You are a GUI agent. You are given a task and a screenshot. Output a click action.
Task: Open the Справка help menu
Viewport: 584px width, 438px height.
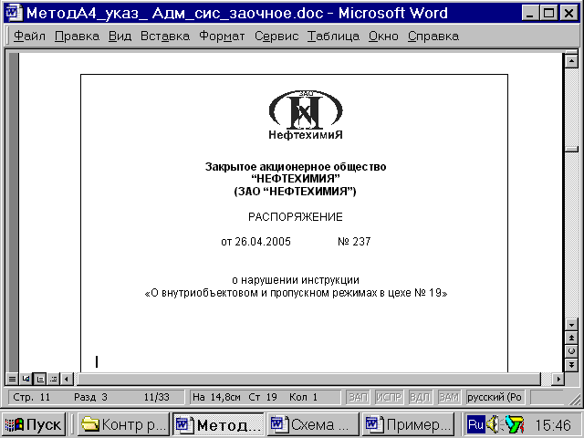coord(433,36)
